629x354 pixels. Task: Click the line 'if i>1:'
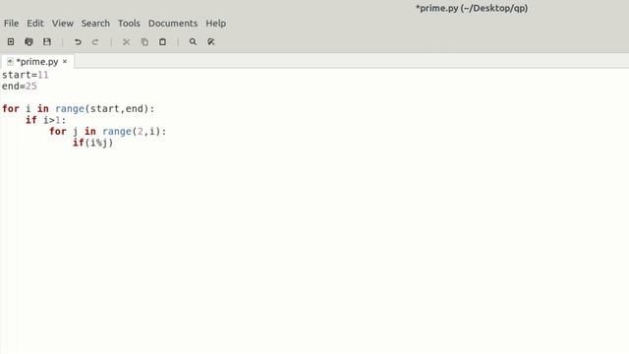(x=46, y=120)
